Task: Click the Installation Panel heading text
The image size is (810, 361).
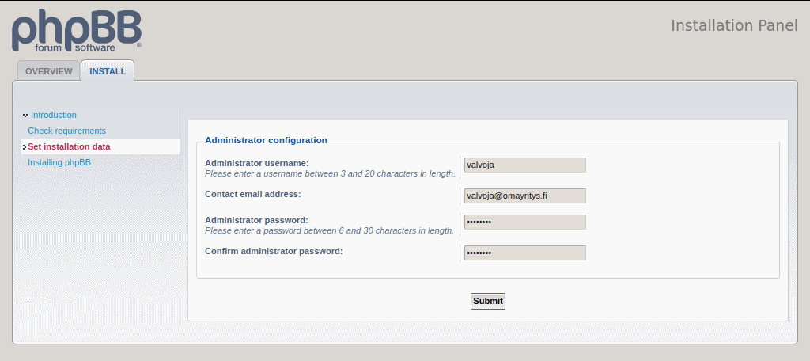Action: 734,25
